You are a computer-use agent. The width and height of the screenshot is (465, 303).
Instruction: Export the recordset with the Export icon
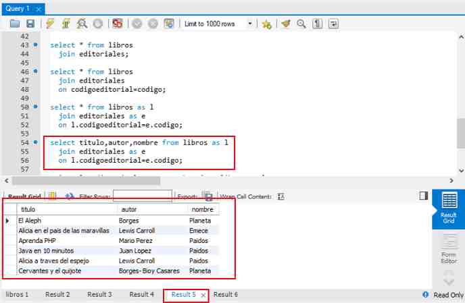(207, 196)
